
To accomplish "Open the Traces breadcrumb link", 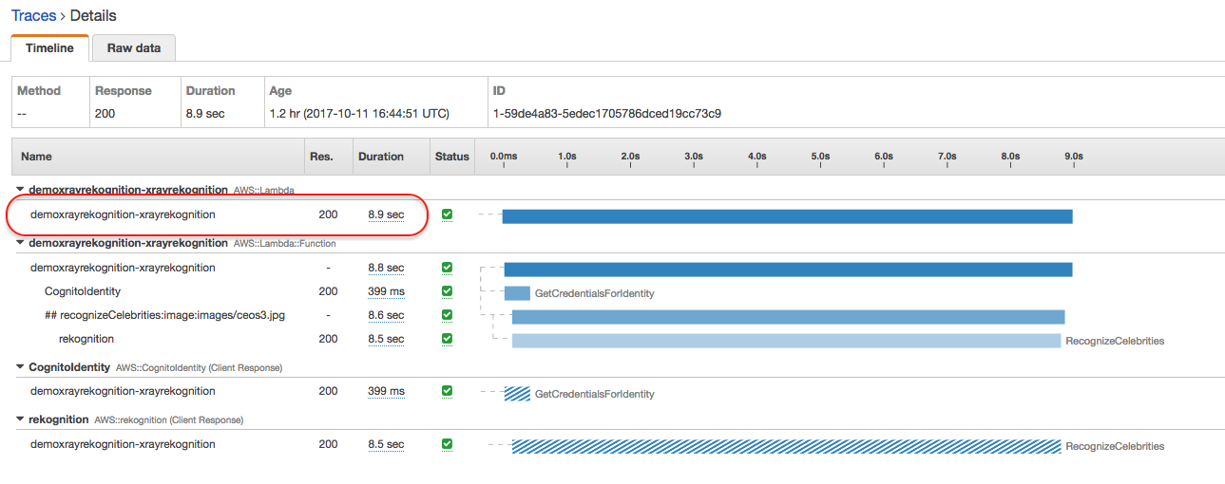I will tap(34, 16).
